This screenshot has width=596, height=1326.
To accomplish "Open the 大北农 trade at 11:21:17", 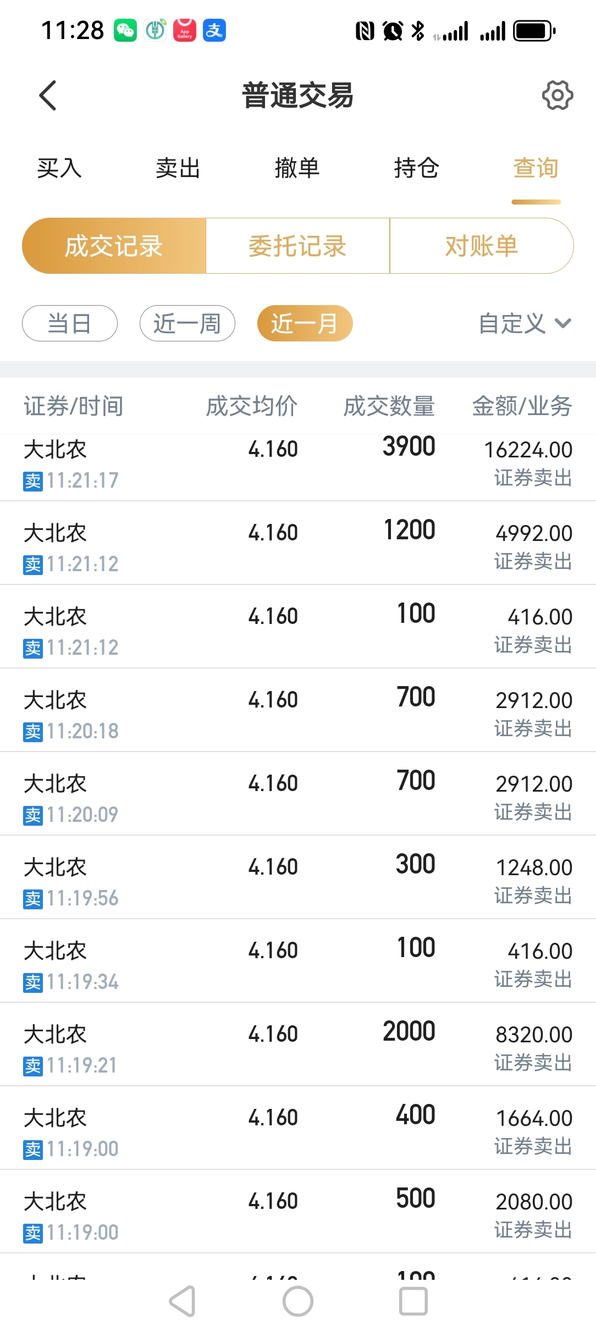I will (297, 465).
